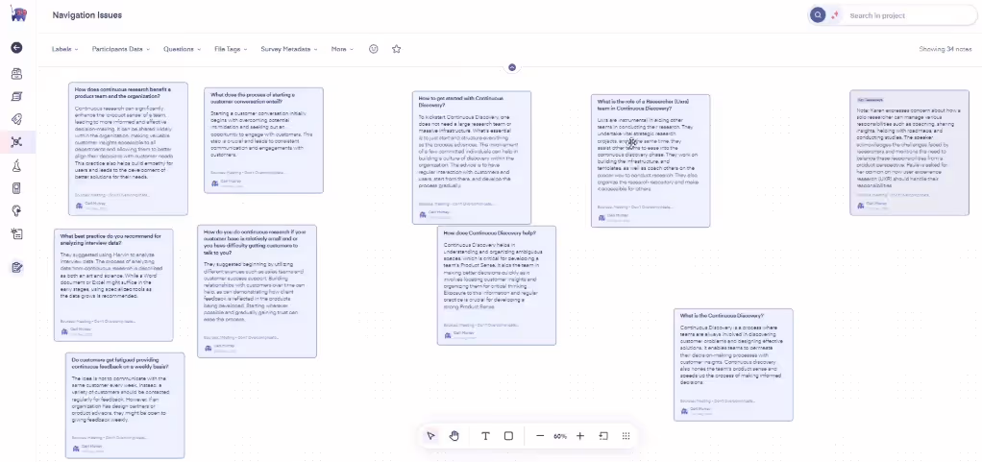The image size is (982, 462).
Task: Click the elephant app logo
Action: tap(18, 13)
